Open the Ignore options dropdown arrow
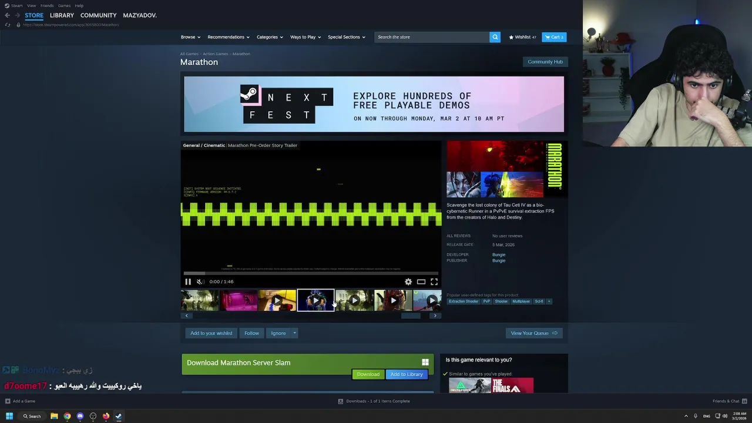Viewport: 752px width, 423px height. (295, 333)
